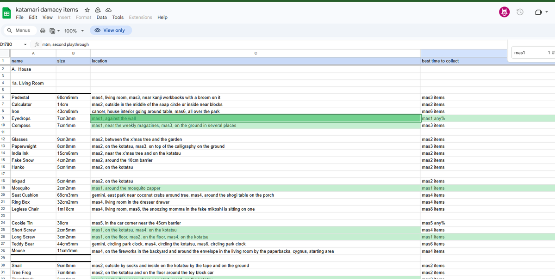Select the 'Seat Cushion' cell

(33, 195)
